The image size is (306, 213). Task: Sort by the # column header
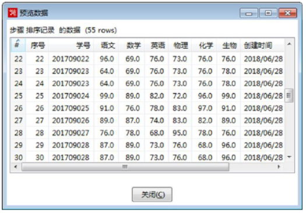(17, 45)
